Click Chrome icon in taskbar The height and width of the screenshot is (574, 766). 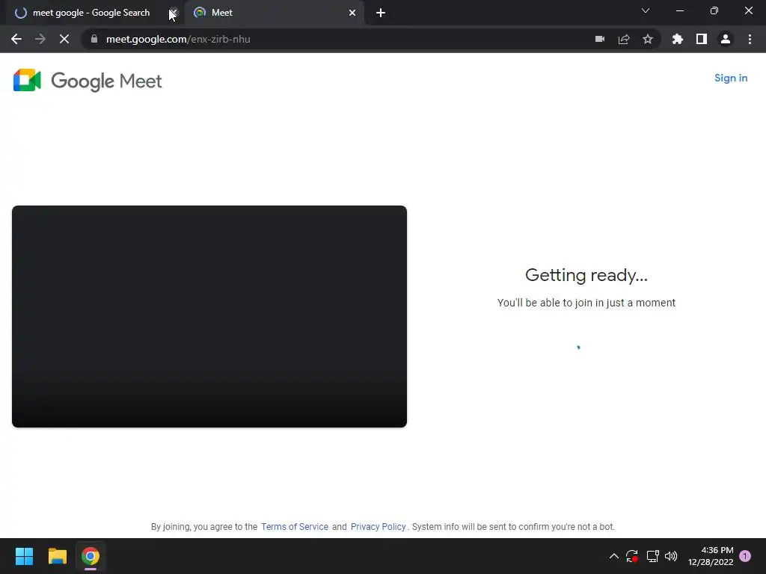click(x=91, y=556)
